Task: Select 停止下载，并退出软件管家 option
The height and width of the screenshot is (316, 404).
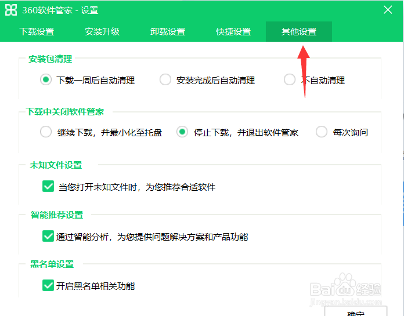Action: tap(182, 132)
